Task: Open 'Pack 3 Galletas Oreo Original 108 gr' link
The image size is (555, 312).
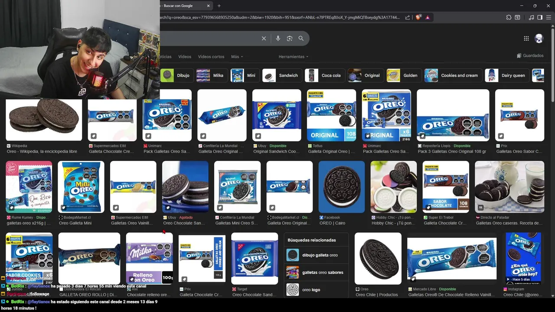Action: [x=452, y=152]
